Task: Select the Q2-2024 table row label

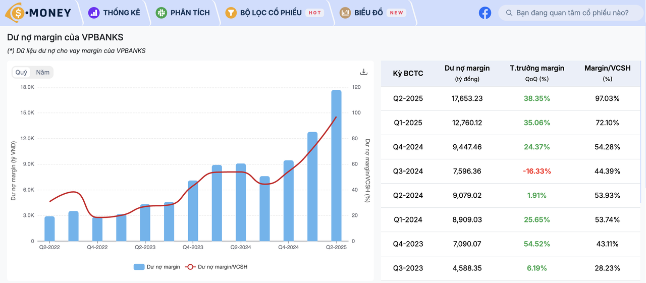Action: point(408,195)
